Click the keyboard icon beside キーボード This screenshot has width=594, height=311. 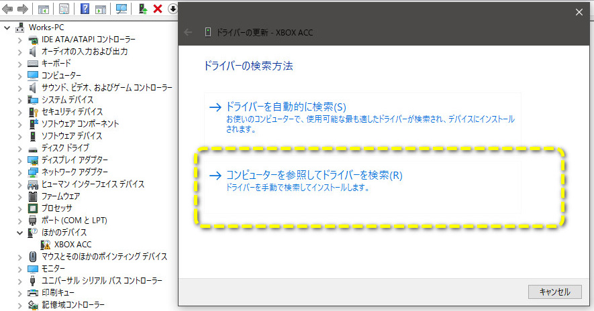pyautogui.click(x=33, y=64)
